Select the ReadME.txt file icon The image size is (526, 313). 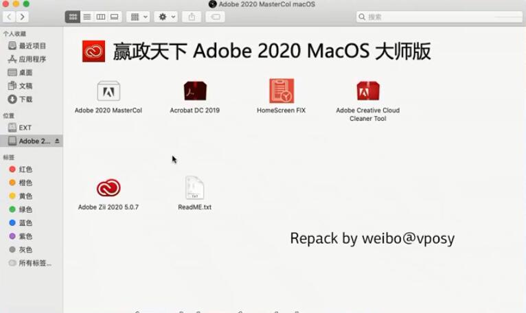coord(194,187)
